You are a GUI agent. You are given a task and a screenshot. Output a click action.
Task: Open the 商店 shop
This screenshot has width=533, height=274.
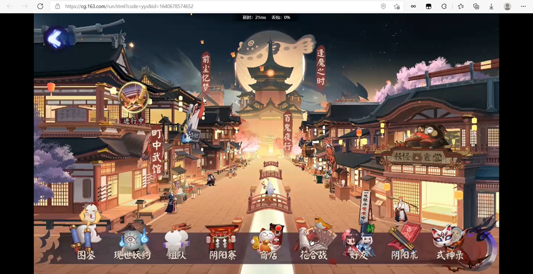(x=268, y=242)
